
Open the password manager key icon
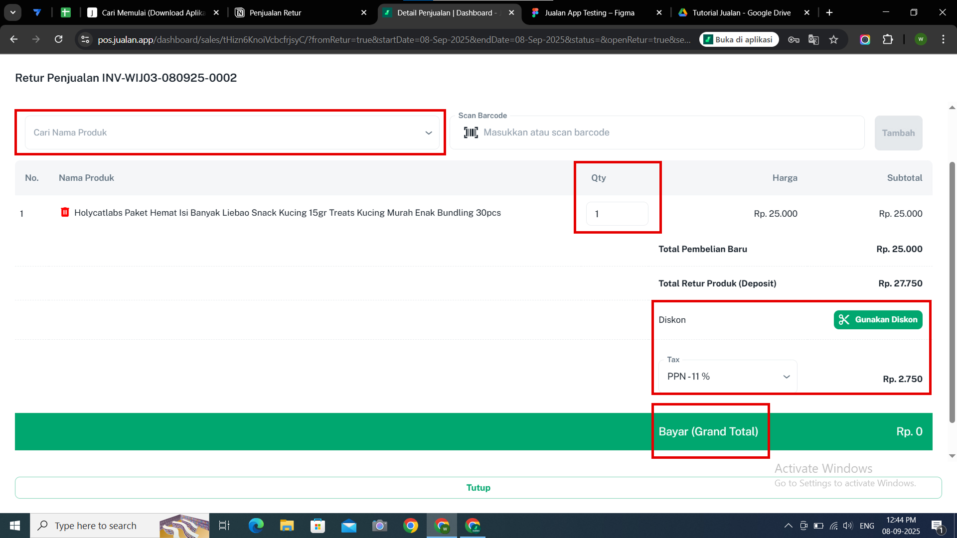(x=794, y=39)
